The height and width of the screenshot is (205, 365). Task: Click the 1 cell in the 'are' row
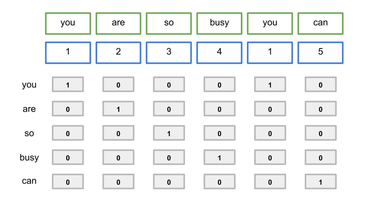tap(118, 109)
